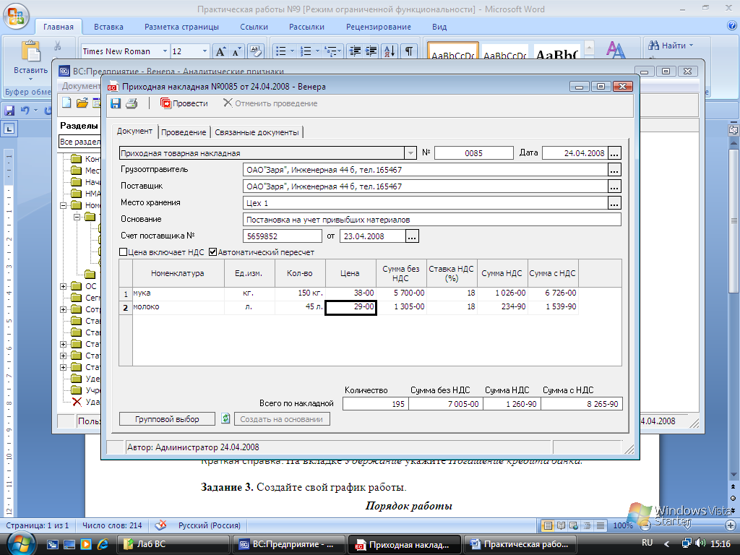The height and width of the screenshot is (555, 740).
Task: Click the open folder icon in the ВС:Предприятие toolbar
Action: (x=82, y=103)
